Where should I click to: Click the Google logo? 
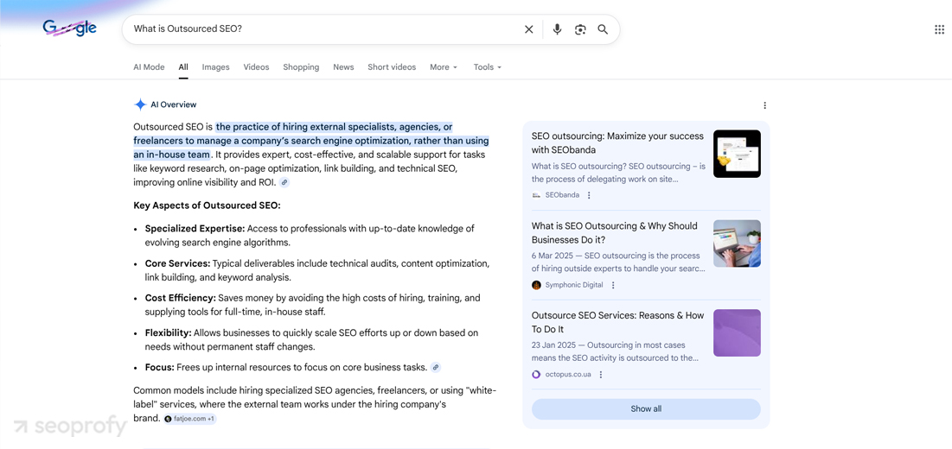coord(70,28)
